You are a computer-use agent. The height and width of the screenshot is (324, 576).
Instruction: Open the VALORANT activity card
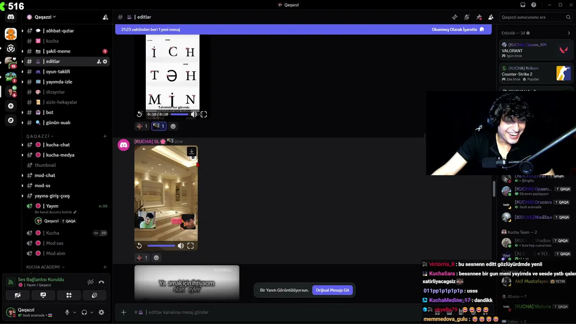coord(536,50)
